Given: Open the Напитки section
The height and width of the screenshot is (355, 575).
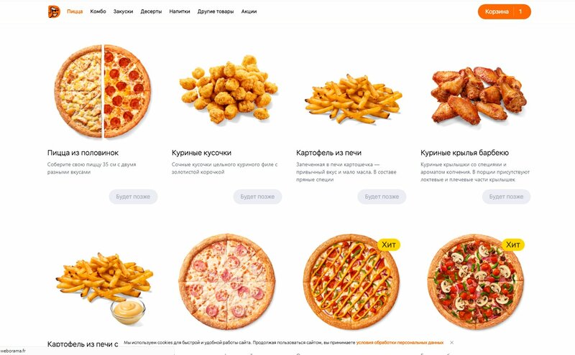Looking at the screenshot, I should coord(180,11).
